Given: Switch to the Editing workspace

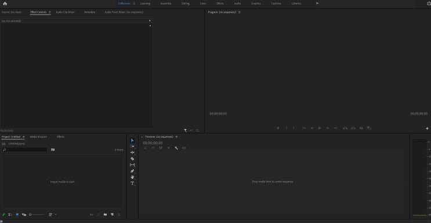Looking at the screenshot, I should (186, 3).
